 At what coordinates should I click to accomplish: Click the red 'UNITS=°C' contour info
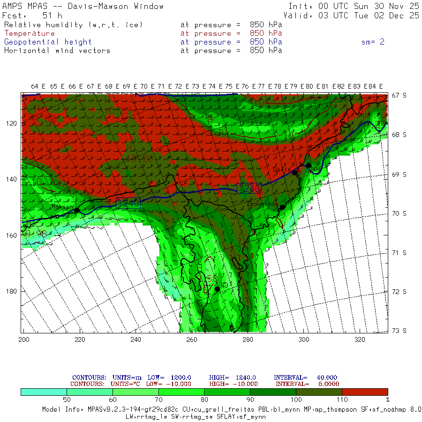click(x=125, y=384)
